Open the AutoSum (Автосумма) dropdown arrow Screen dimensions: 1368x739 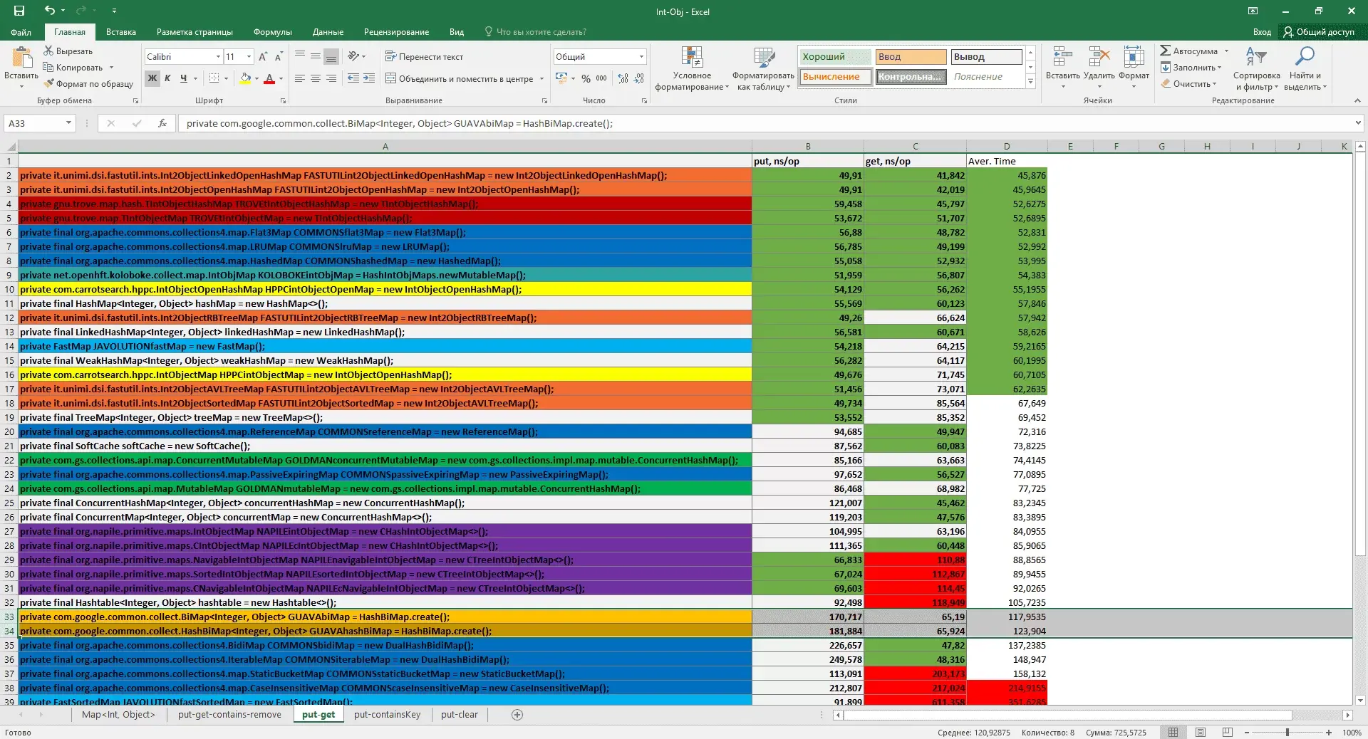click(1226, 51)
